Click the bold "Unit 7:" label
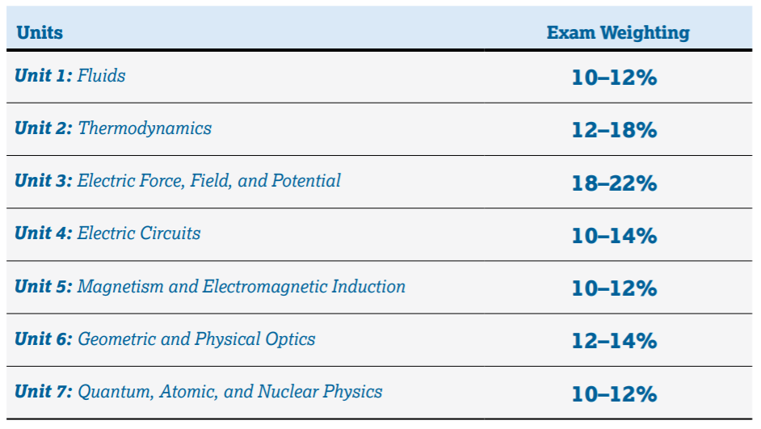Viewport: 761px width, 429px height. (x=43, y=391)
